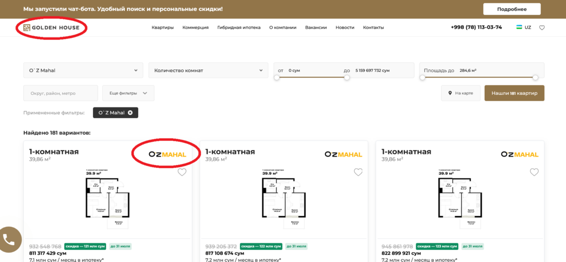Image resolution: width=566 pixels, height=262 pixels.
Task: Click the Golden House logo
Action: [51, 28]
